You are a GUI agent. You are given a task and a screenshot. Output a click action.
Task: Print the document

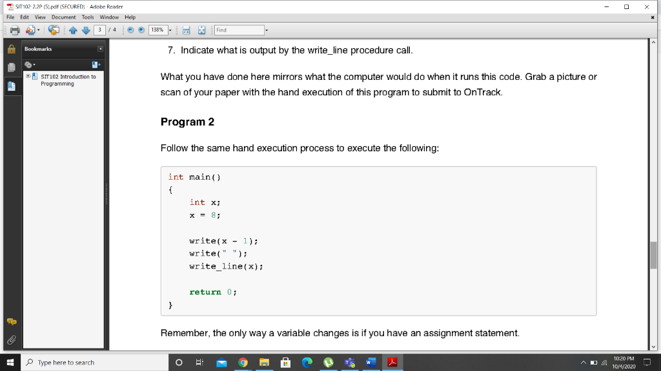(x=16, y=29)
